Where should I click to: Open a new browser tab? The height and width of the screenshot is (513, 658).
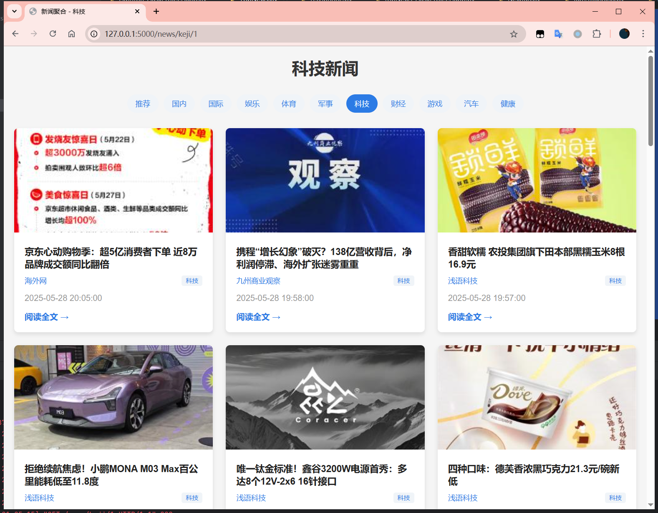[x=156, y=11]
